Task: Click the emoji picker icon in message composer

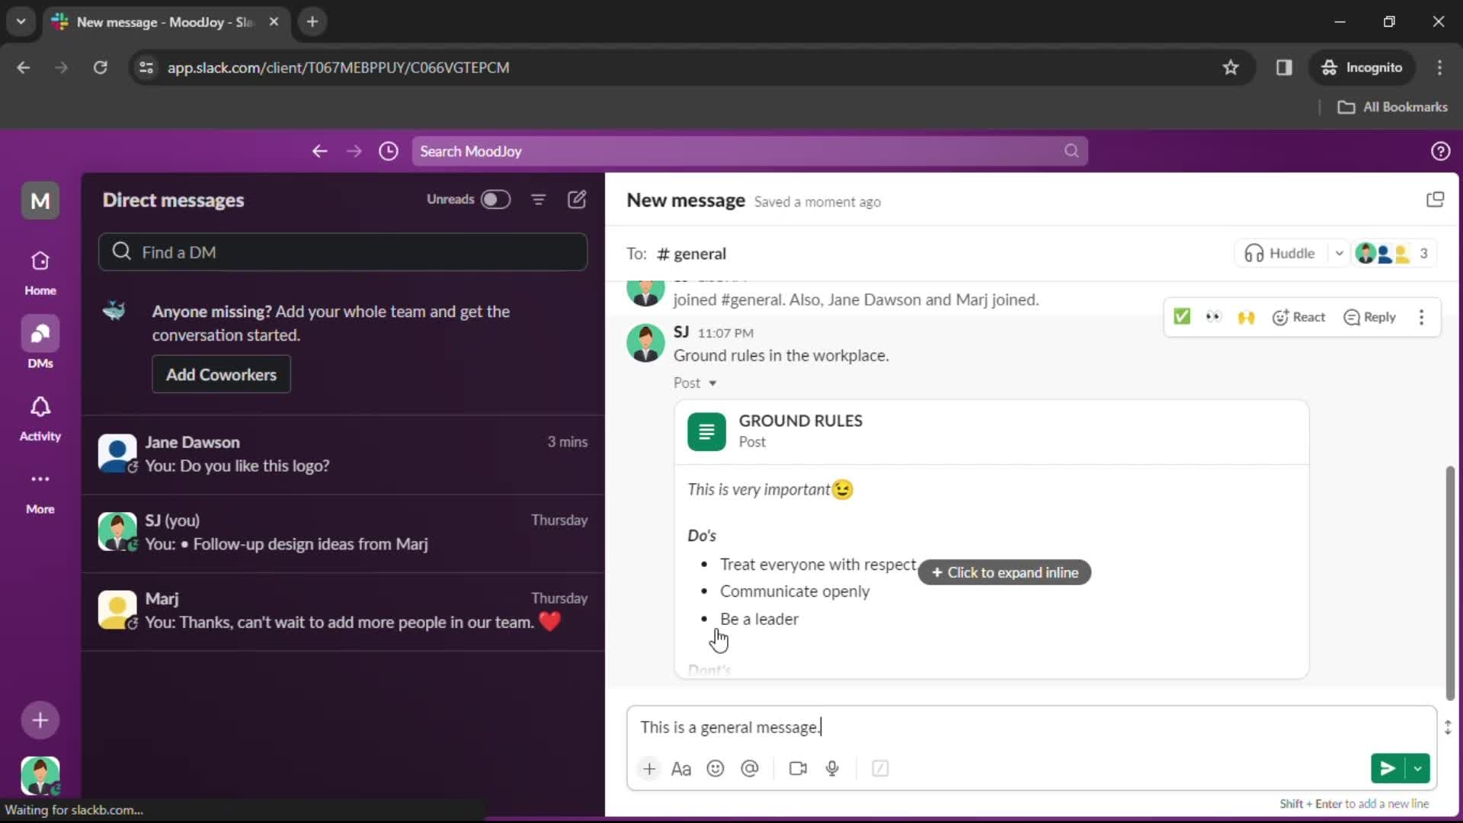Action: [715, 767]
